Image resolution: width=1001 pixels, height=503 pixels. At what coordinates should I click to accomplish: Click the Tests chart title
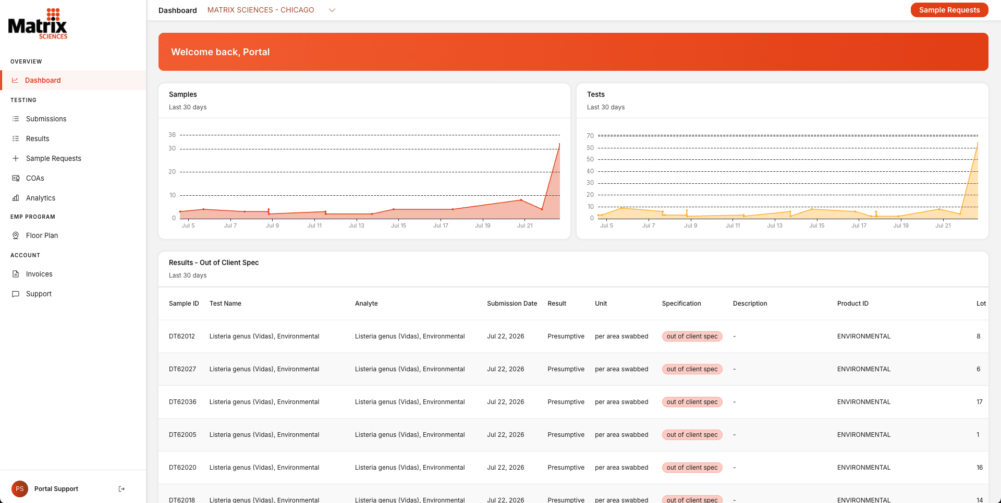[x=596, y=94]
